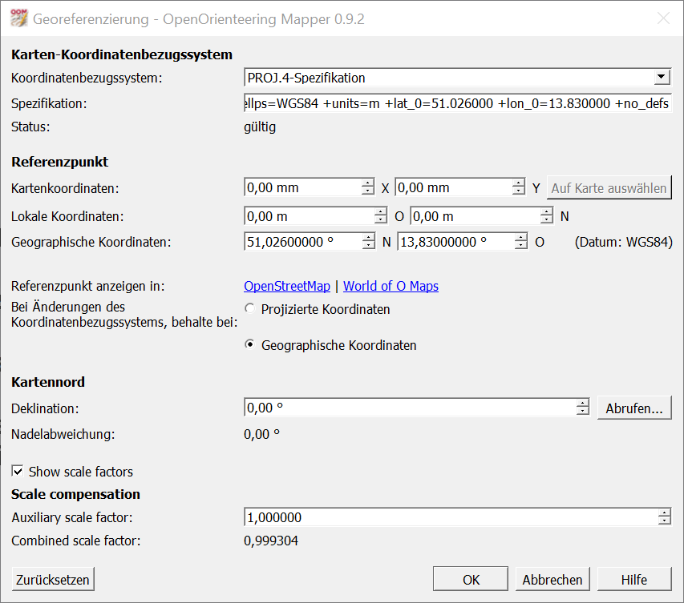Increase Deklination value with up arrow

(583, 404)
